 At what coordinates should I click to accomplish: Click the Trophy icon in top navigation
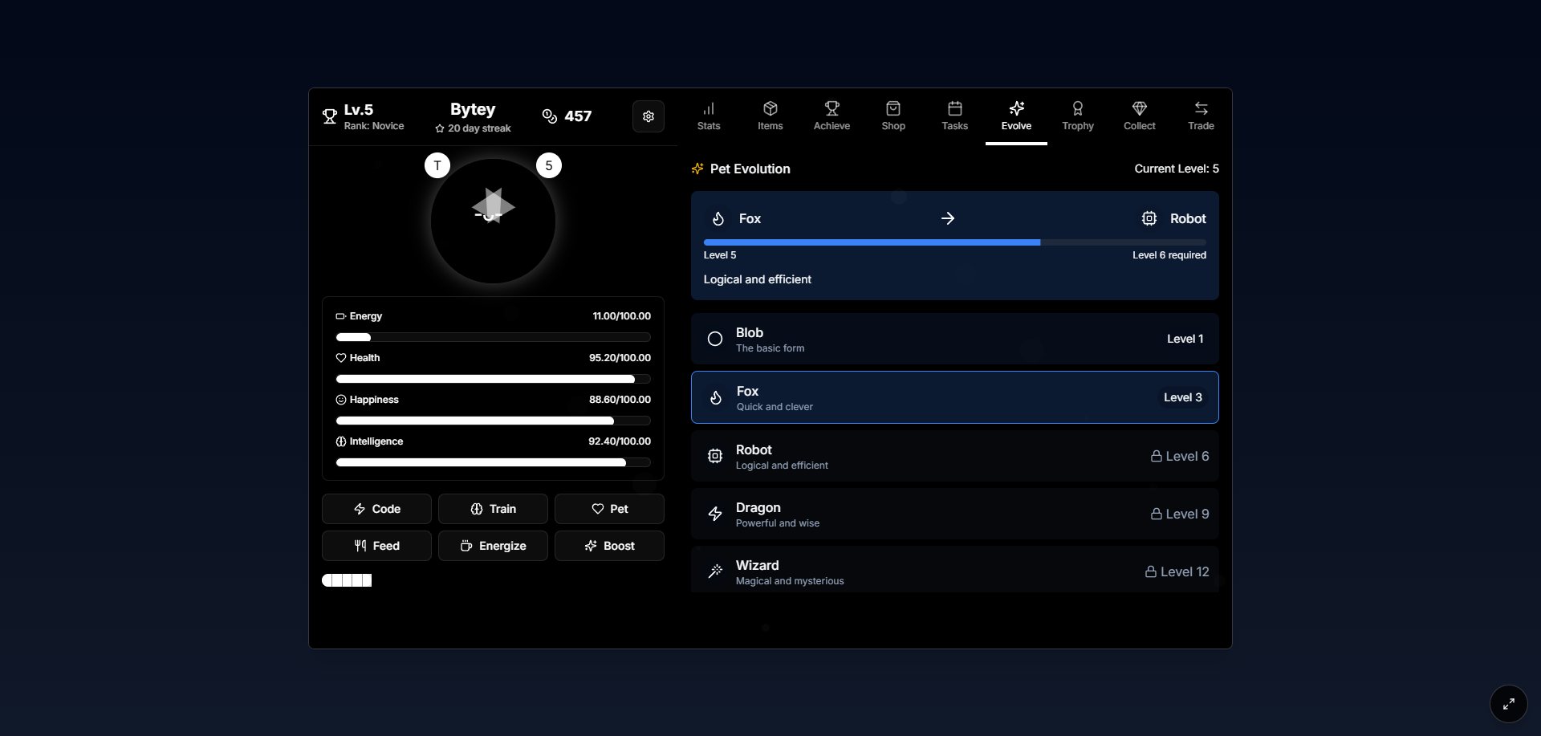[1078, 116]
